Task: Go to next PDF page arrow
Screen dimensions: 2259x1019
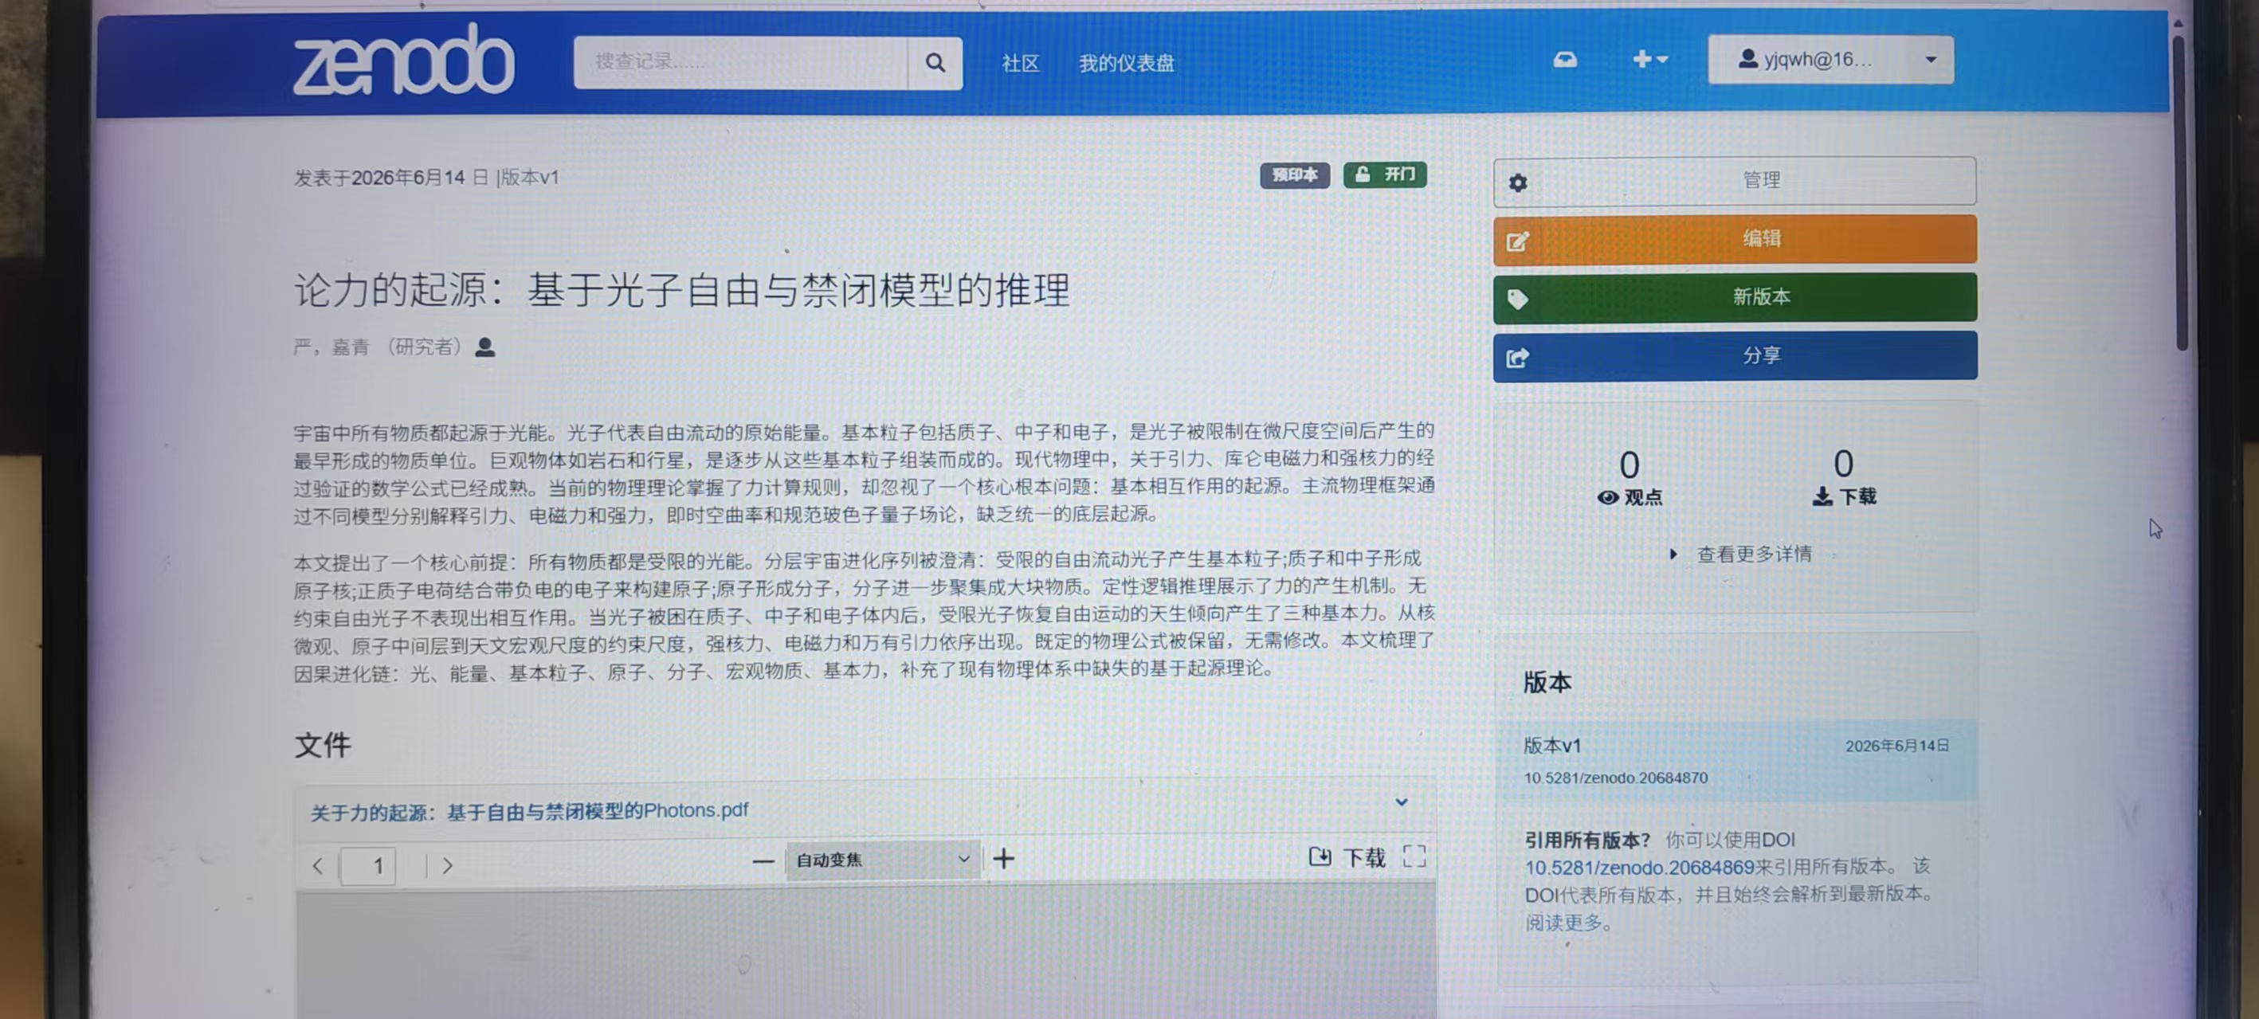Action: (x=447, y=865)
